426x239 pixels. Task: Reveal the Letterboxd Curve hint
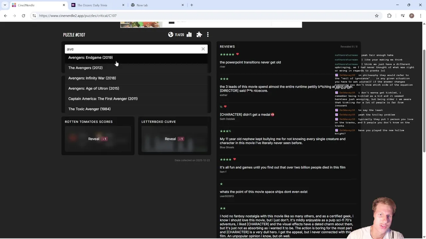pyautogui.click(x=174, y=139)
